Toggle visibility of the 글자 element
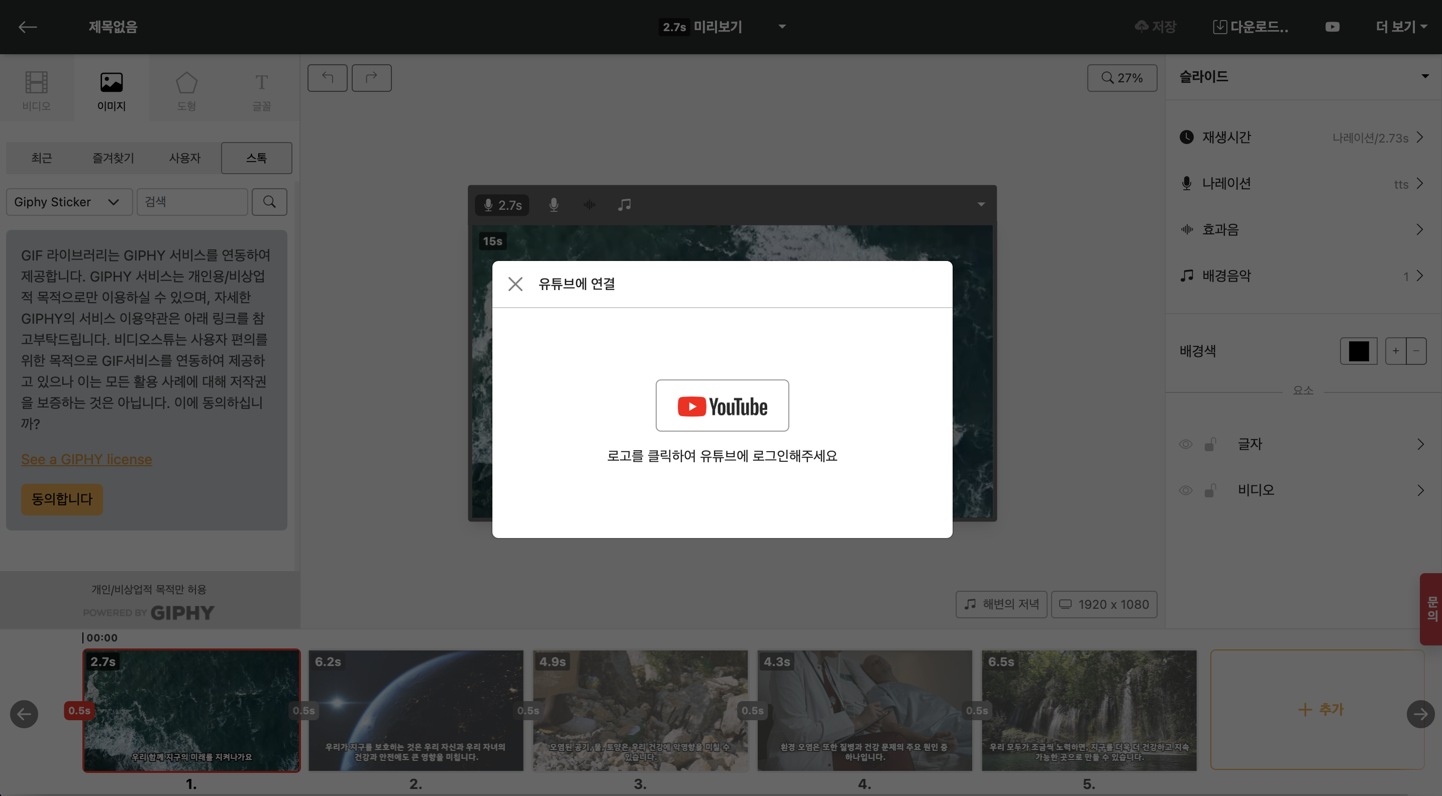 coord(1186,444)
